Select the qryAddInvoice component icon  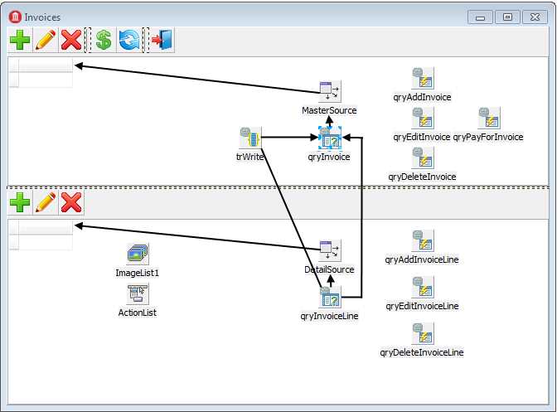[x=423, y=78]
